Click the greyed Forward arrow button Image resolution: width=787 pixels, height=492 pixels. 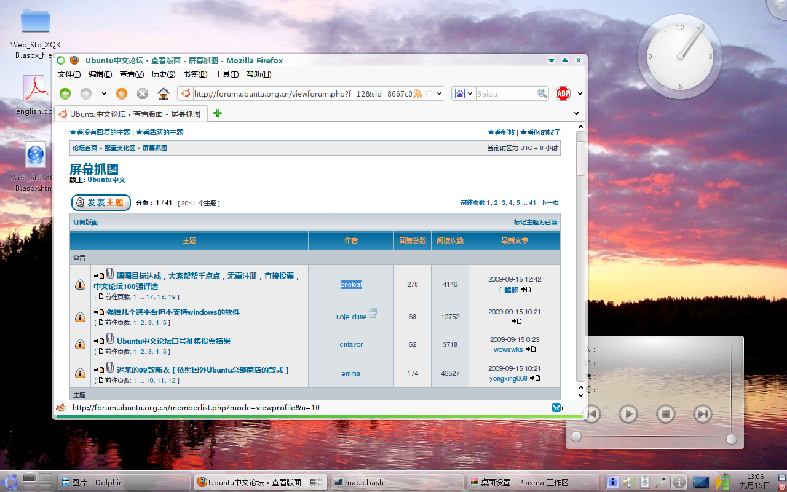(86, 93)
